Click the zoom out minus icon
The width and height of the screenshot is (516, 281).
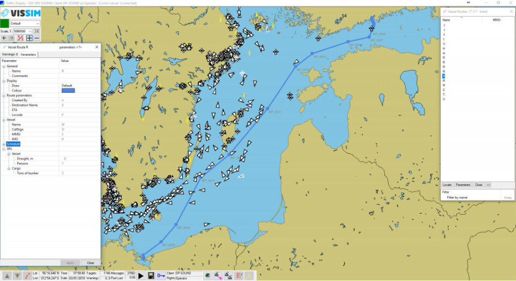coord(37,38)
